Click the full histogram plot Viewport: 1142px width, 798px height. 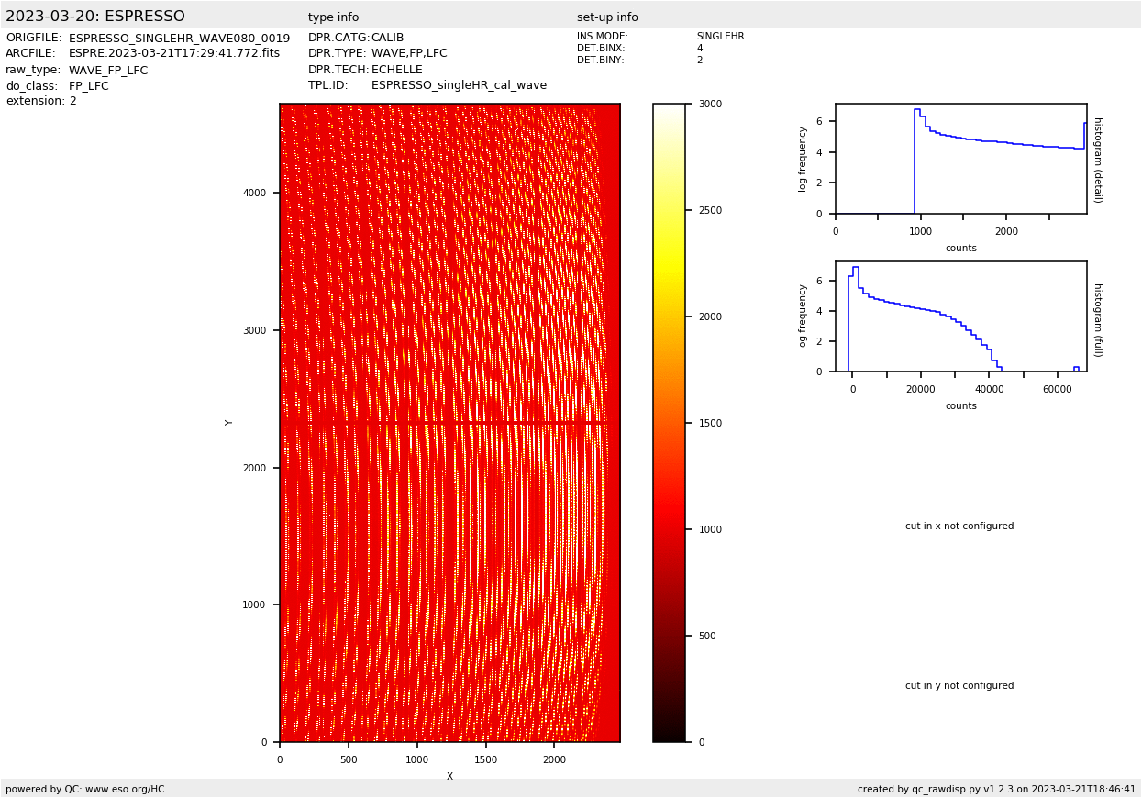point(960,316)
